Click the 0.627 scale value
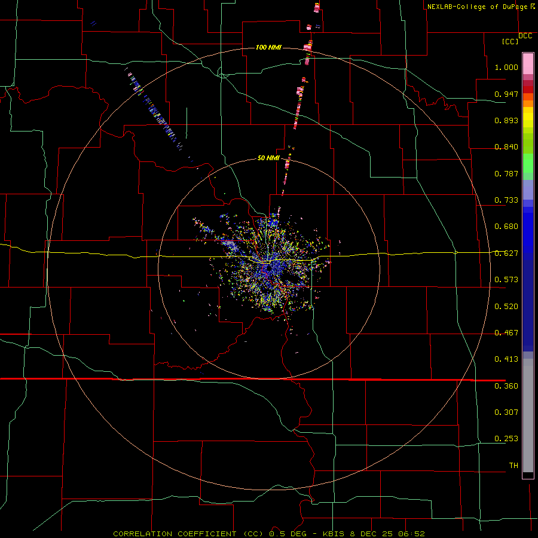 point(506,253)
